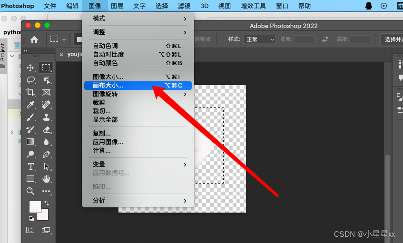
Task: Select the Brush tool
Action: (x=30, y=117)
